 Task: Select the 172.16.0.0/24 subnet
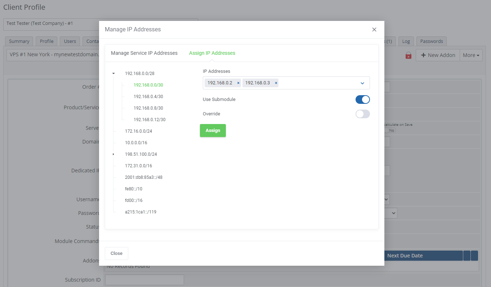[x=138, y=131]
